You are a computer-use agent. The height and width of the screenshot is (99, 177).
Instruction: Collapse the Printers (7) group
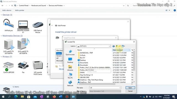tap(1, 57)
